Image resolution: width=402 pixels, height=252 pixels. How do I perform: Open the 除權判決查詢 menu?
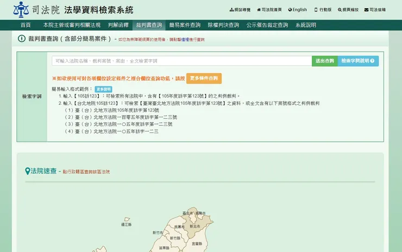(x=223, y=25)
